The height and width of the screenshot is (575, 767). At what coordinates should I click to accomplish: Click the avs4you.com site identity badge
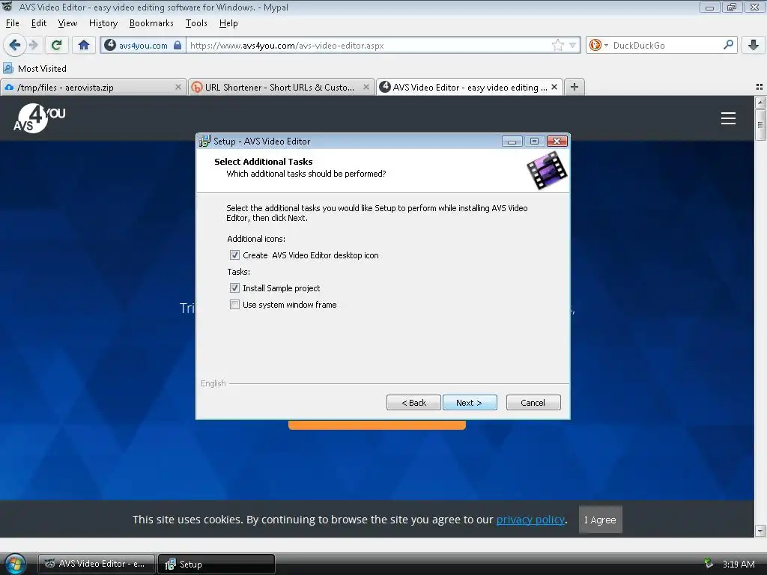click(x=143, y=46)
